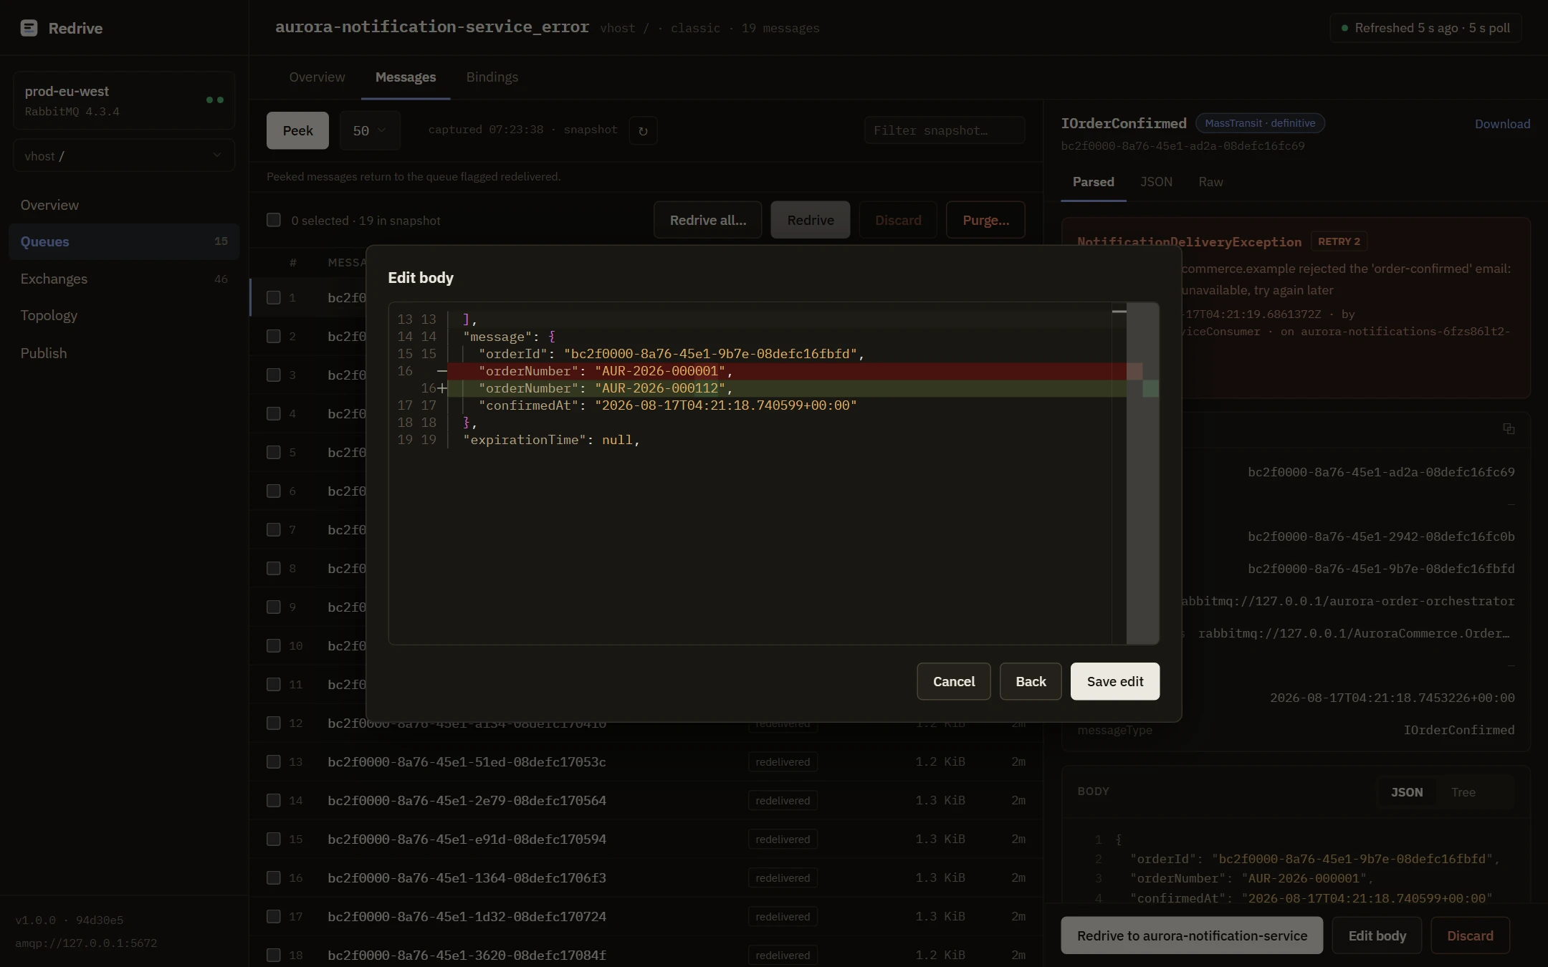Click the refresh snapshot icon
This screenshot has width=1548, height=967.
point(643,130)
